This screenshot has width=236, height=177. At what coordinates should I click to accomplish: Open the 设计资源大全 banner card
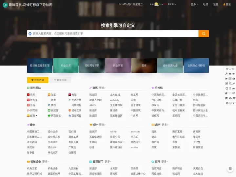pos(170,66)
